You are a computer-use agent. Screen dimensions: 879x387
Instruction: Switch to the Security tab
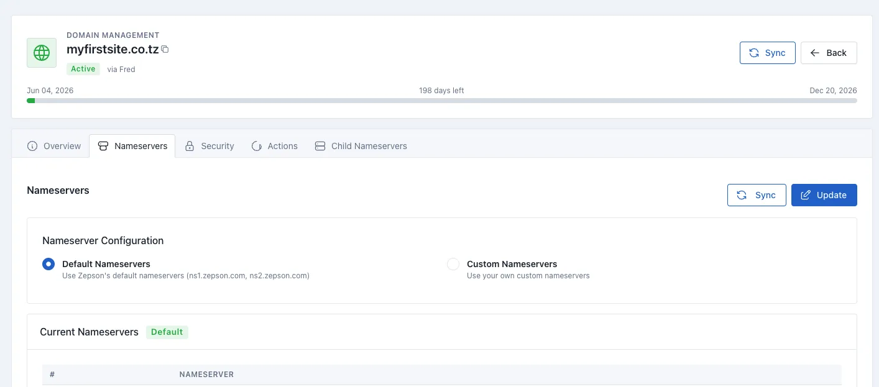click(209, 146)
